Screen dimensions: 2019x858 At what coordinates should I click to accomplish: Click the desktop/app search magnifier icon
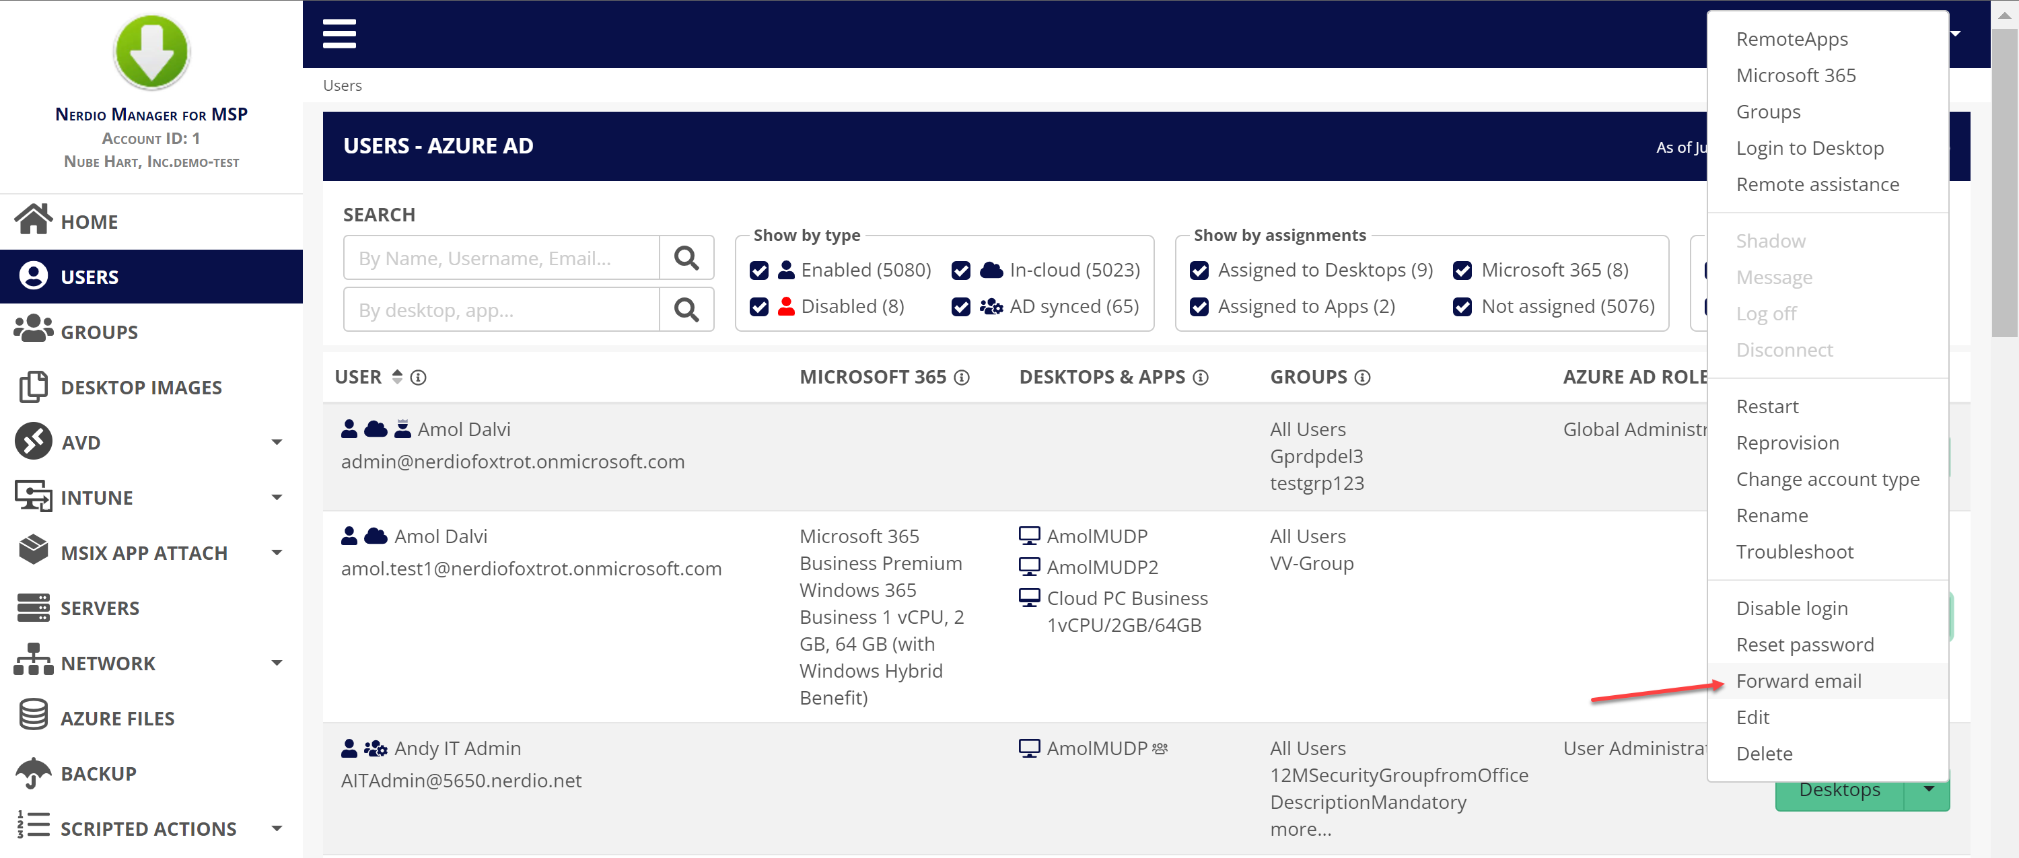pos(686,310)
